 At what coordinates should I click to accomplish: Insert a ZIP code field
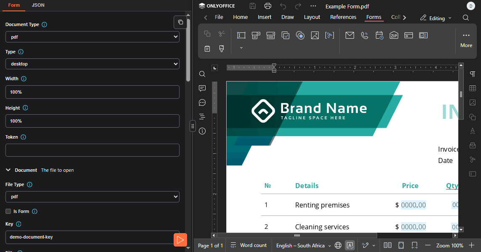[394, 35]
